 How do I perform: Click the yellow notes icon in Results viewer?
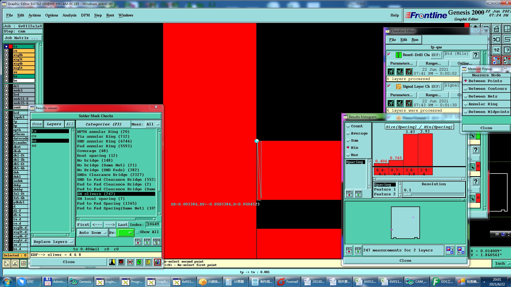tap(148, 262)
